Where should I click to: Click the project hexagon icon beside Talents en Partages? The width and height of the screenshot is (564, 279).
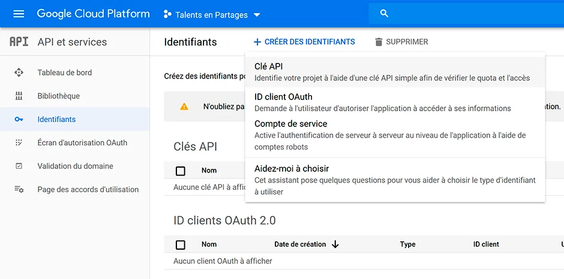click(167, 14)
